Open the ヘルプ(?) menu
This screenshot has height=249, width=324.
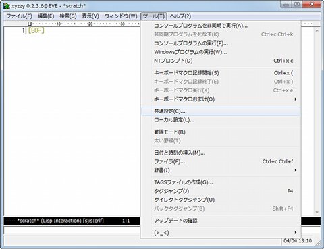click(180, 16)
